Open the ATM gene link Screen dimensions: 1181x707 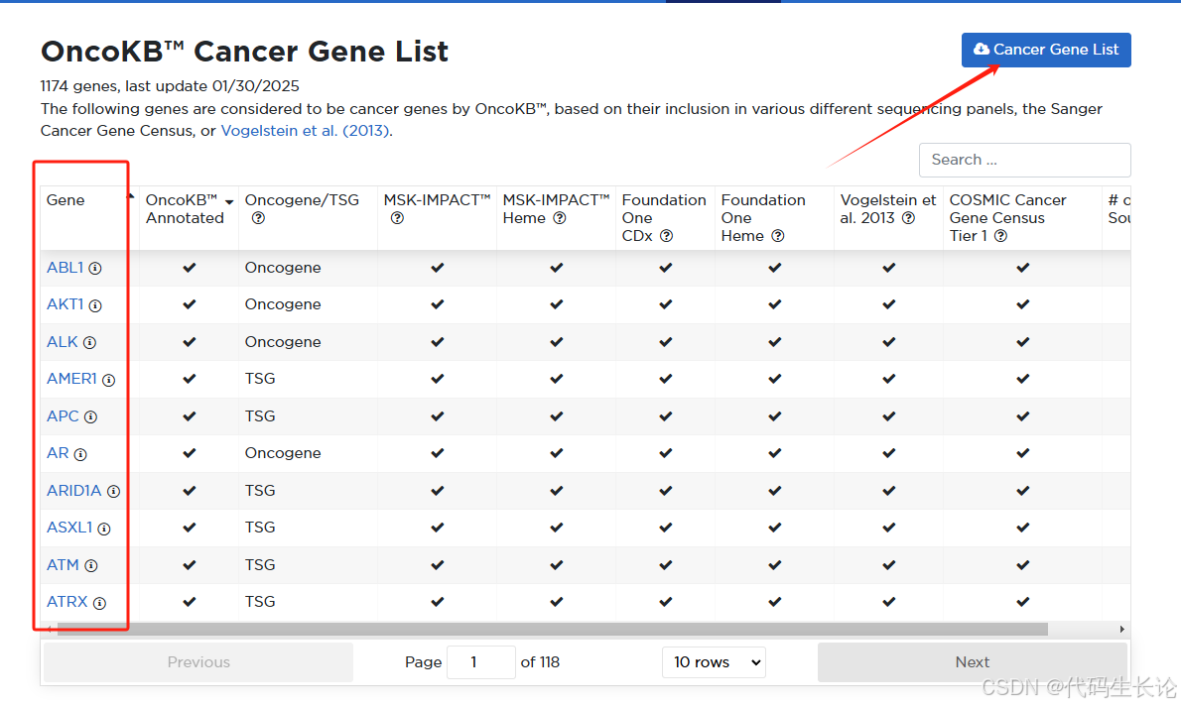tap(63, 565)
